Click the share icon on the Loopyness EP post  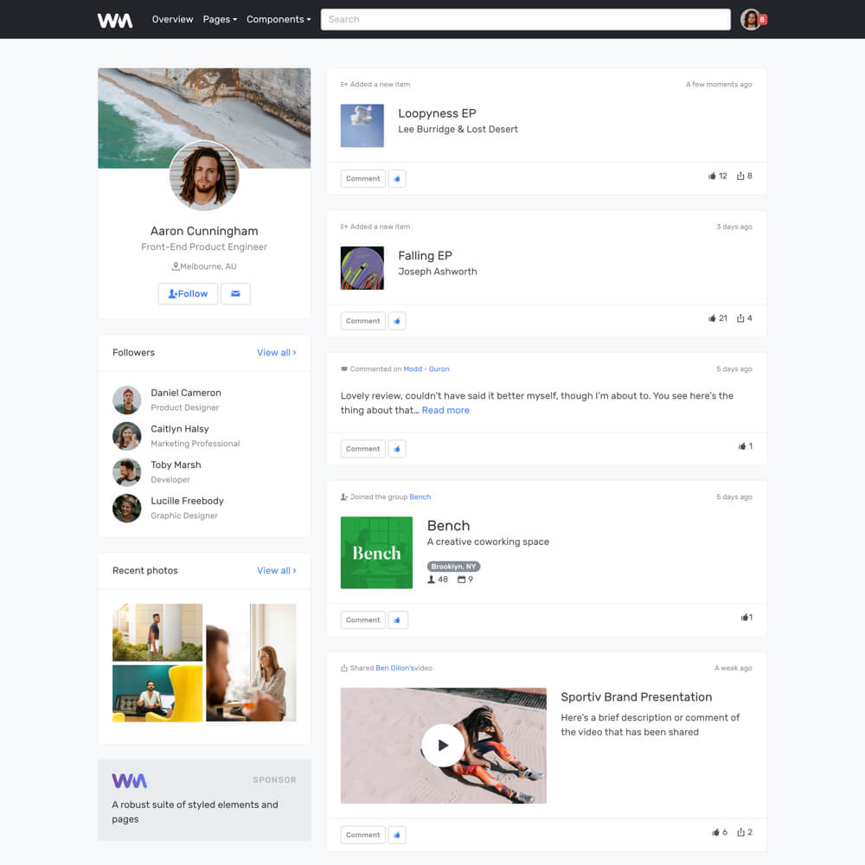[x=741, y=176]
